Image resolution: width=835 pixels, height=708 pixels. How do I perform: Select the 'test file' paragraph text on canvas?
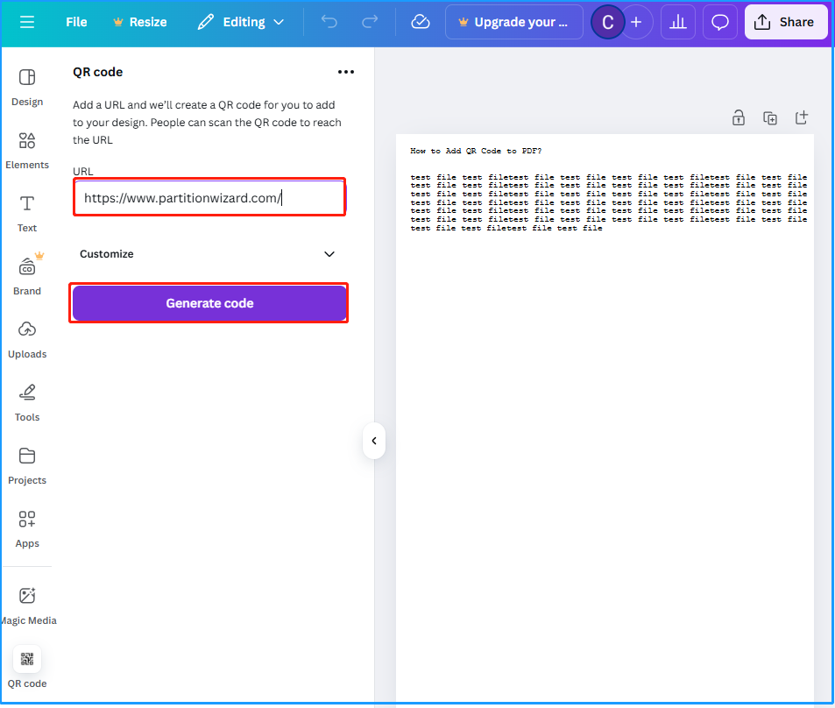(609, 202)
